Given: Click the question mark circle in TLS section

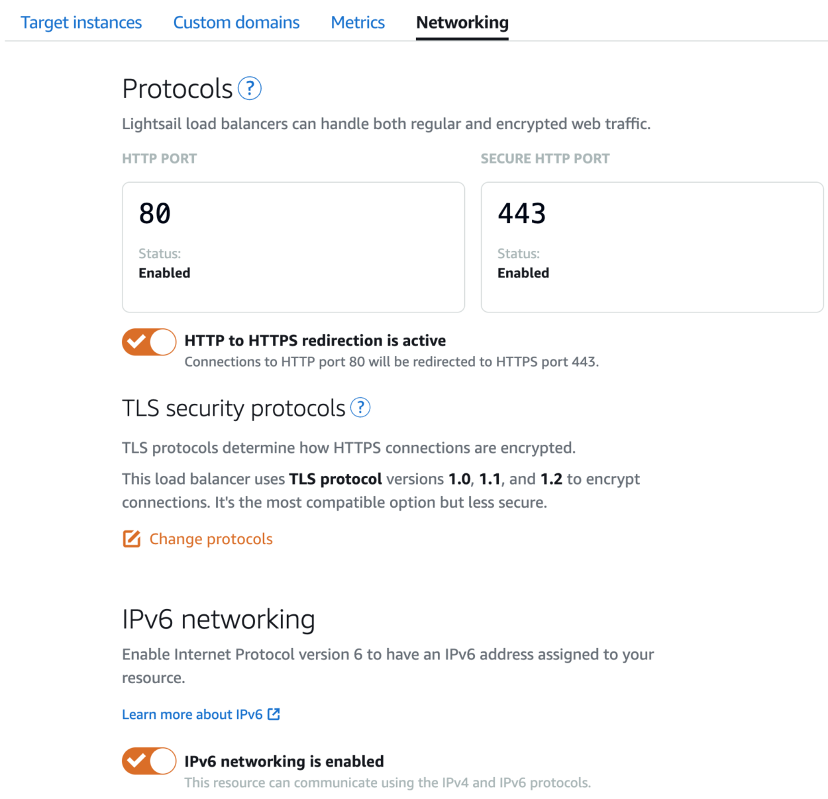Looking at the screenshot, I should point(360,408).
